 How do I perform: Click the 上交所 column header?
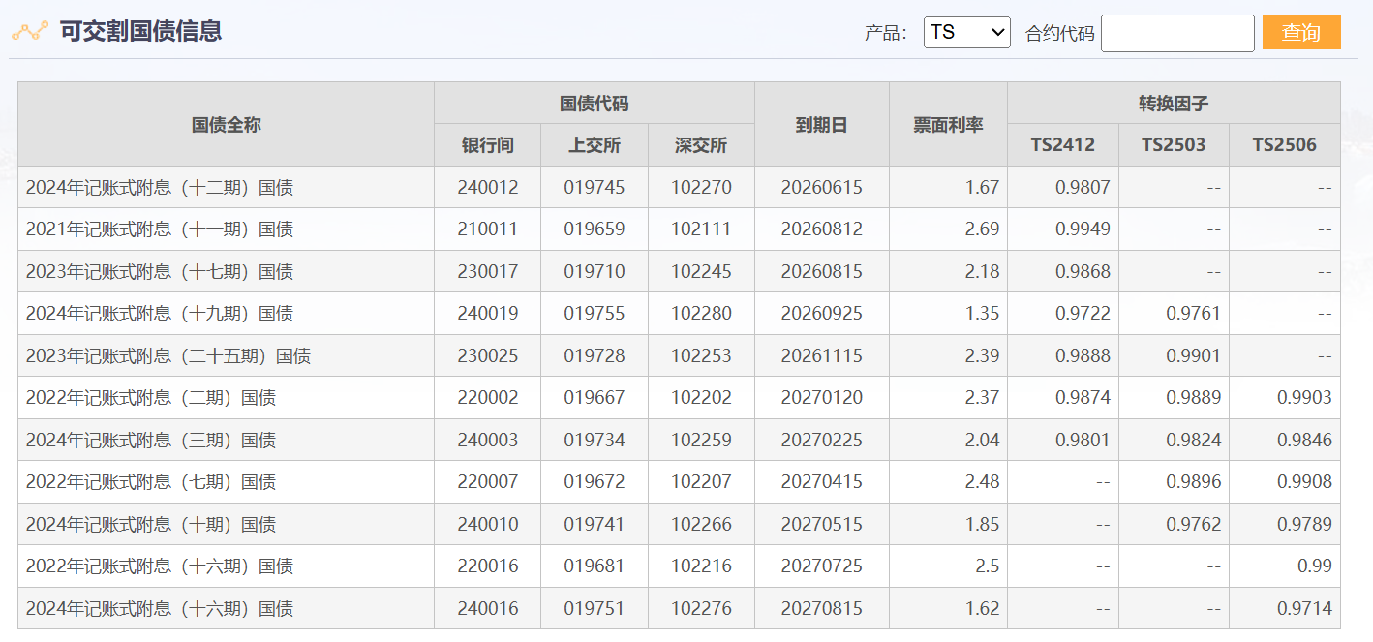coord(594,145)
